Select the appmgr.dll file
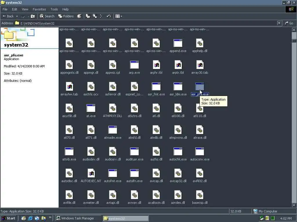Screen dimensions: 297x222 [x=91, y=67]
